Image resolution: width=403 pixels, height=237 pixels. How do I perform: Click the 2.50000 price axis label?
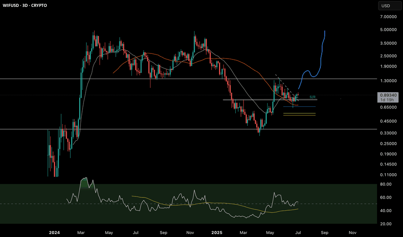pyautogui.click(x=388, y=56)
